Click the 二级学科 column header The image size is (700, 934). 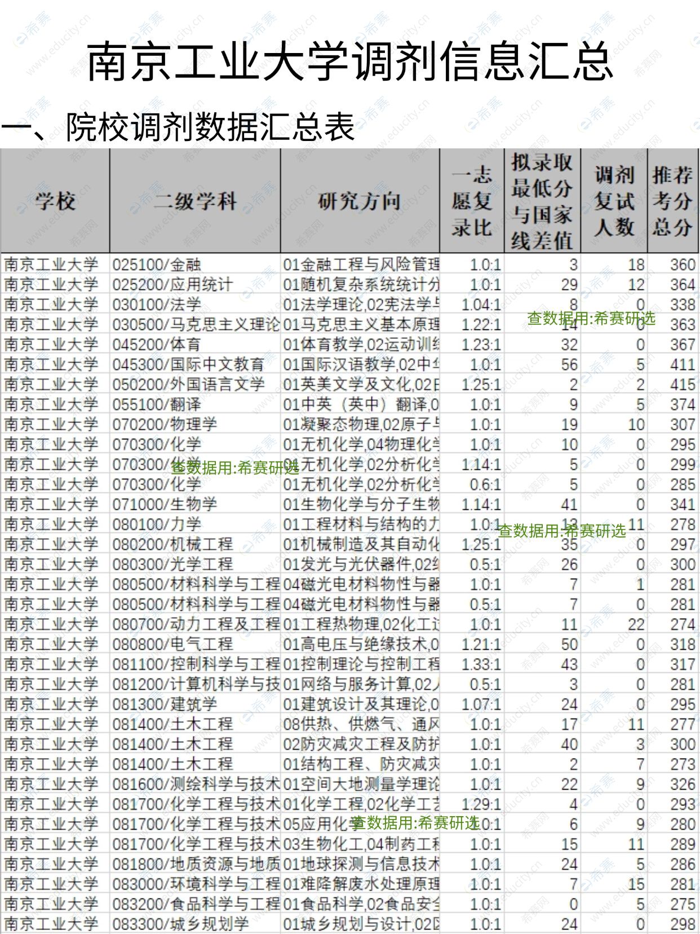pyautogui.click(x=195, y=201)
